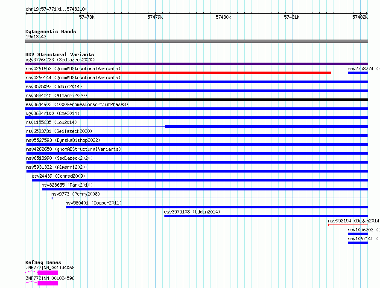Select the nsv1067145 short blue bar

[358, 243]
